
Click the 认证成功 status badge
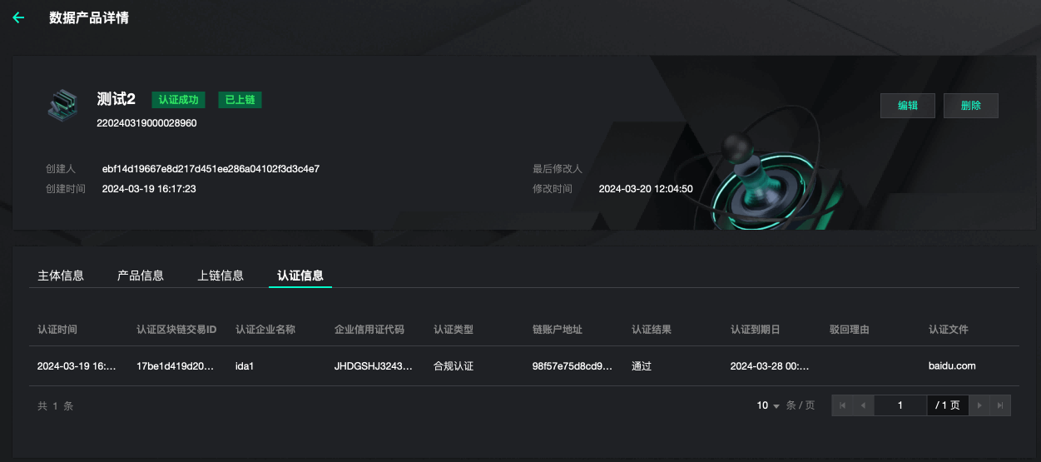click(x=179, y=100)
